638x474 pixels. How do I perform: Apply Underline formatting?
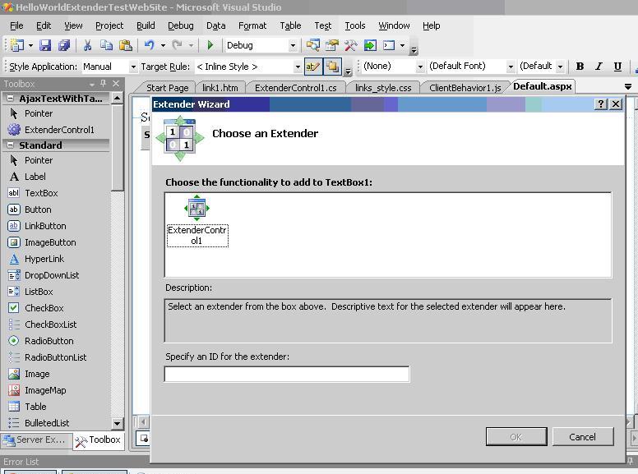coord(617,67)
